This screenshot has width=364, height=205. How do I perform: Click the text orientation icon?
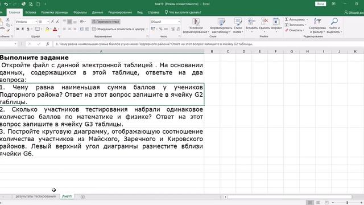coord(82,22)
